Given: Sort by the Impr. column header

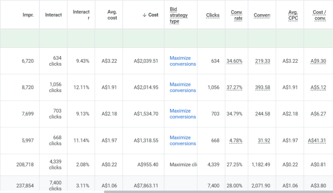Looking at the screenshot, I should [x=28, y=15].
